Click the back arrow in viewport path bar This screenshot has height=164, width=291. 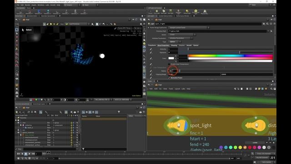tap(16, 20)
